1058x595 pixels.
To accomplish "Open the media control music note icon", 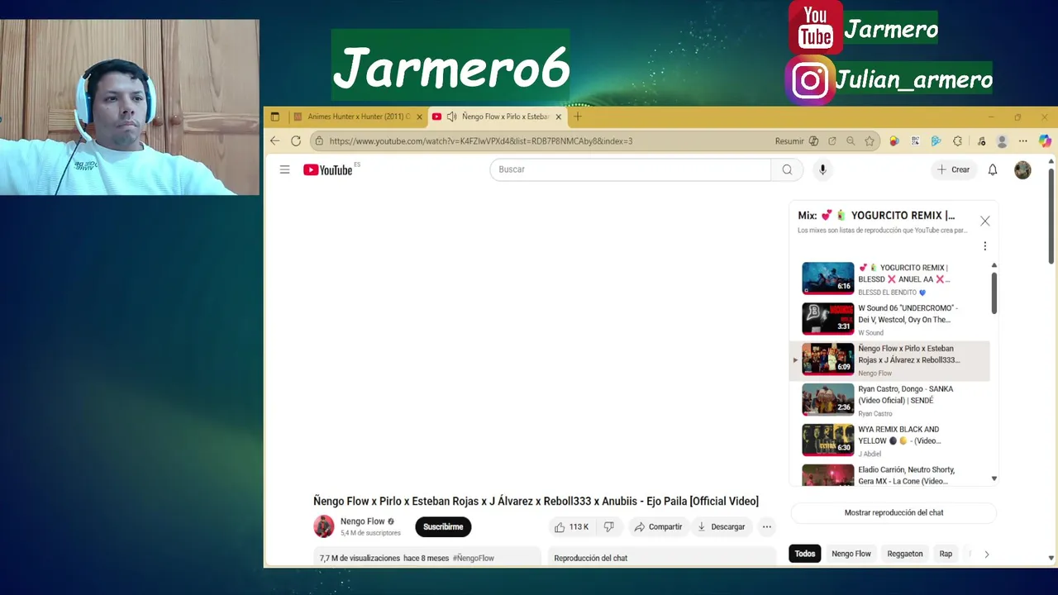I will pyautogui.click(x=981, y=141).
